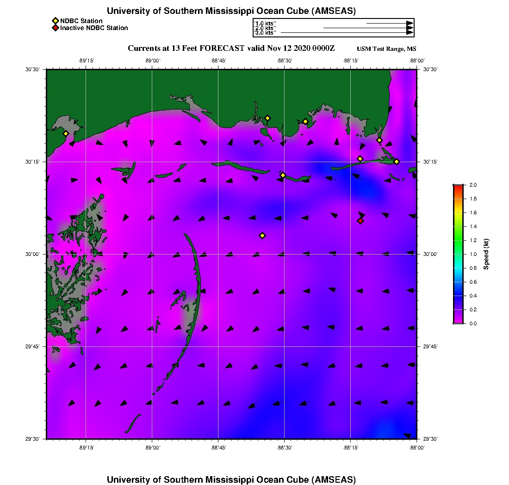509x485 pixels.
Task: Click the 3.0 kts arrow scale entry
Action: tap(266, 33)
